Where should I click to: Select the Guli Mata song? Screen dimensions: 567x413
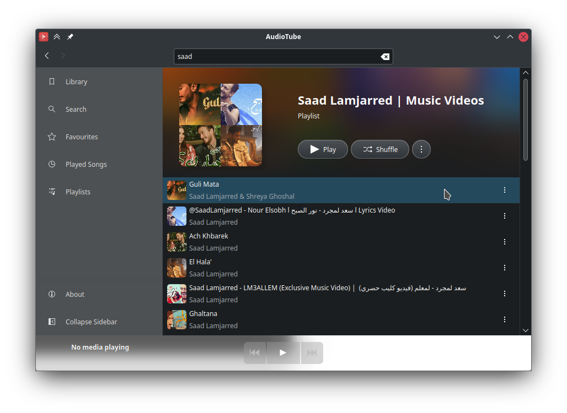[x=341, y=190]
